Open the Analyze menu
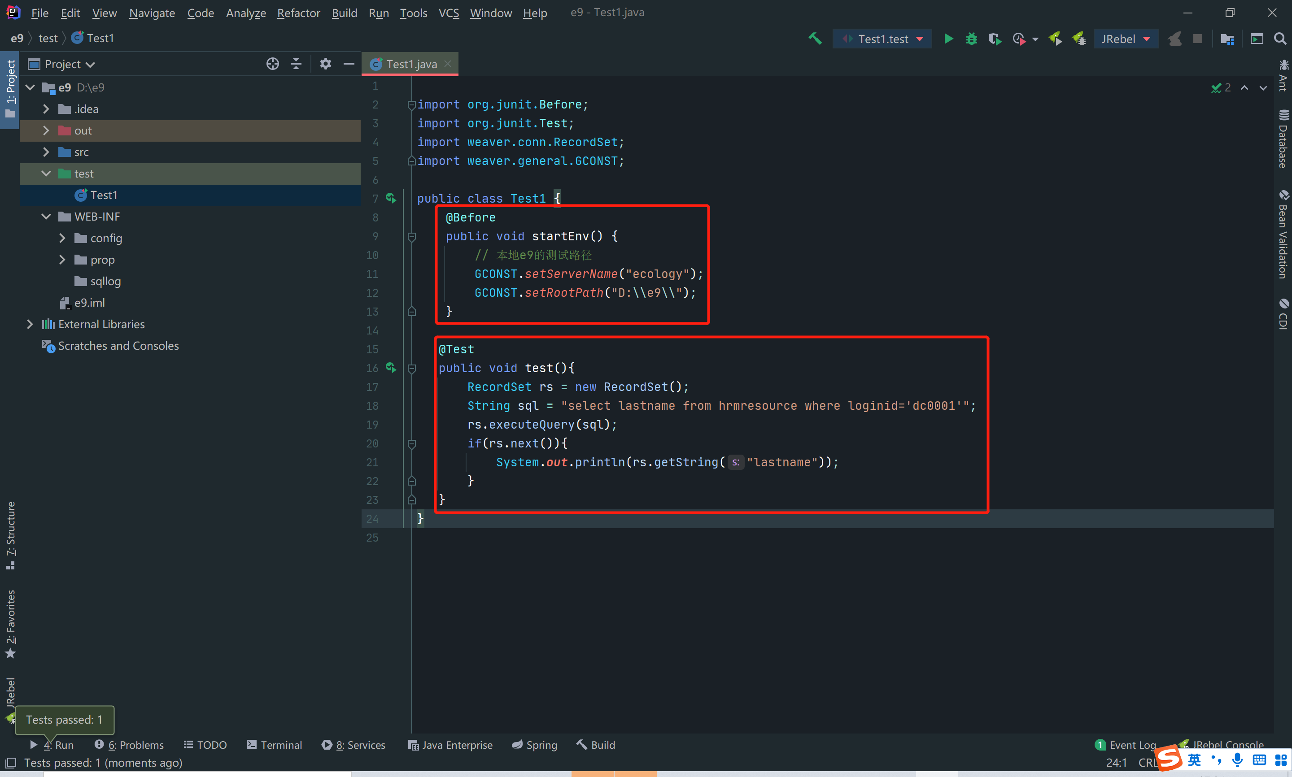This screenshot has width=1292, height=777. [246, 13]
